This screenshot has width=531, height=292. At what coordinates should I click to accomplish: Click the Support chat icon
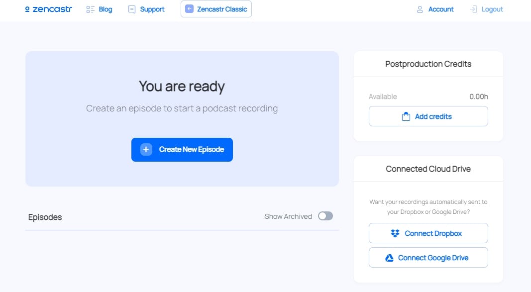coord(132,9)
